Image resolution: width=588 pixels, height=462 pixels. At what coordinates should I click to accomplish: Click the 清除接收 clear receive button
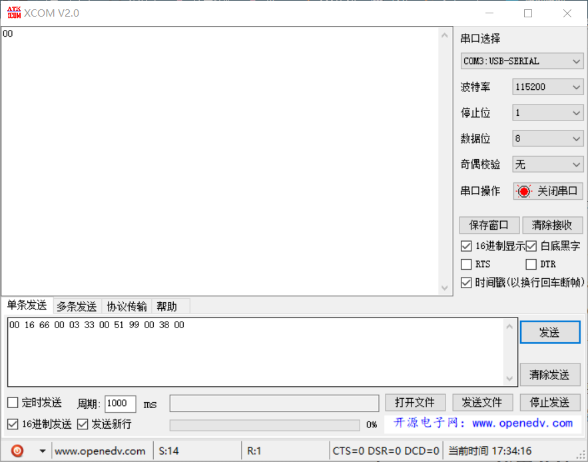point(552,225)
